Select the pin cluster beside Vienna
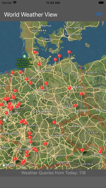Viewport: 106px width, 188px height. click(101, 151)
